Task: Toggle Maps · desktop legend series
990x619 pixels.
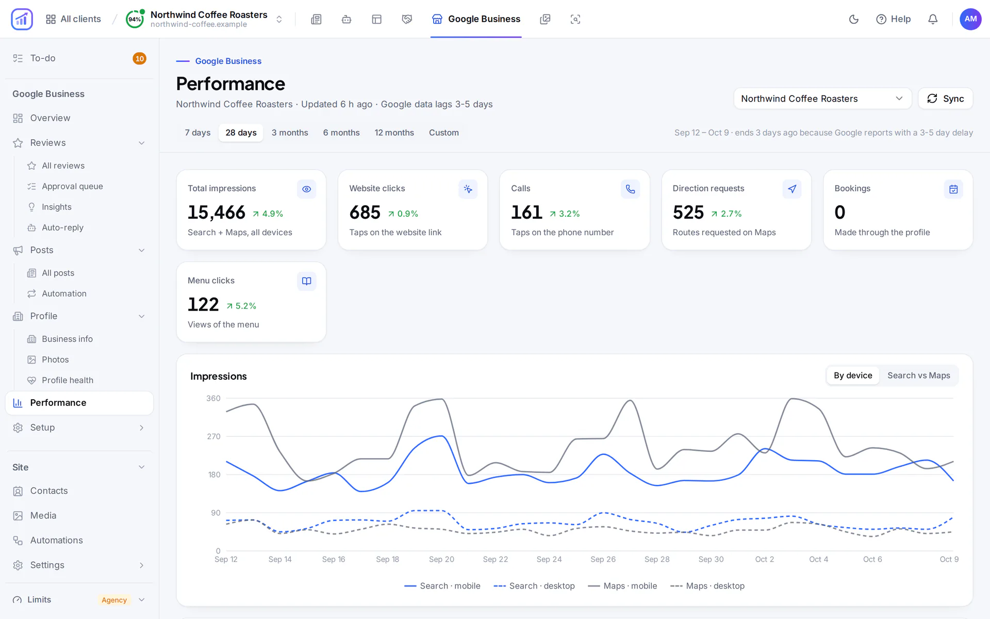Action: 707,586
